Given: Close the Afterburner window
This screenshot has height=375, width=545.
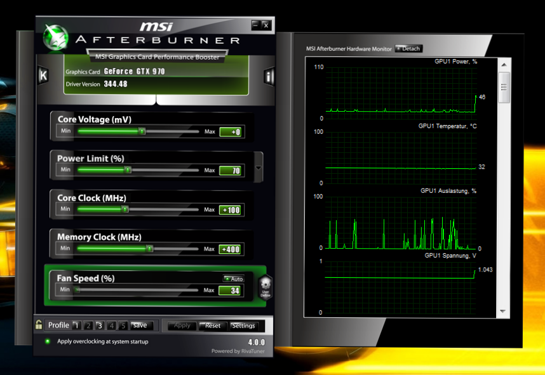Looking at the screenshot, I should pyautogui.click(x=266, y=25).
